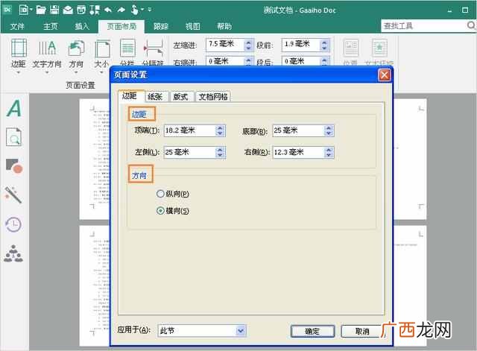This screenshot has height=351, width=477.
Task: Click the 确定 button
Action: coord(312,331)
